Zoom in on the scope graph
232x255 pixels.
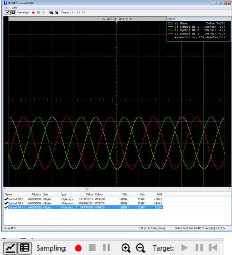[x=51, y=13]
